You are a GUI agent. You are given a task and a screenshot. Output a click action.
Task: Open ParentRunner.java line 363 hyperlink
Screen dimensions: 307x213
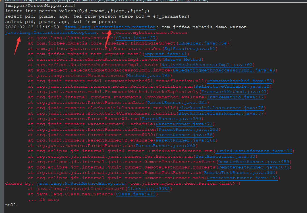(x=166, y=145)
